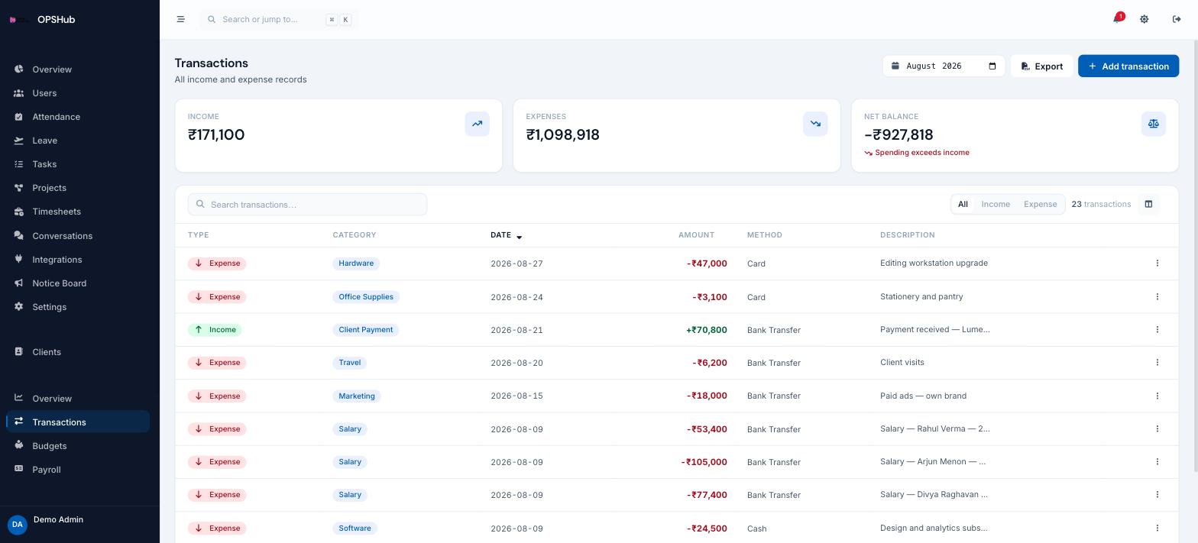Open row actions for Editing workstation upgrade
The height and width of the screenshot is (543, 1198).
[x=1157, y=263]
